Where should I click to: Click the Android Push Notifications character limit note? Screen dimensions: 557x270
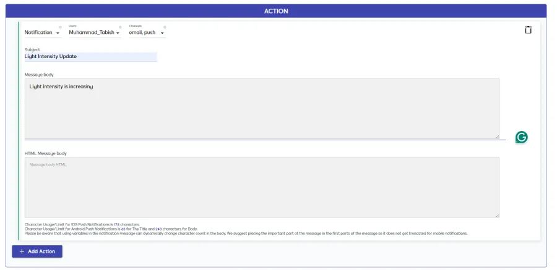(x=111, y=229)
